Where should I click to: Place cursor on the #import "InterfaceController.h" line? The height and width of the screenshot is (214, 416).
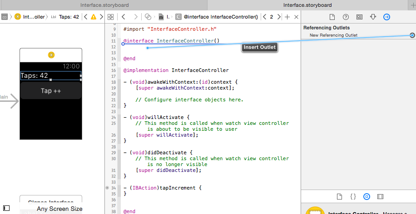(170, 29)
